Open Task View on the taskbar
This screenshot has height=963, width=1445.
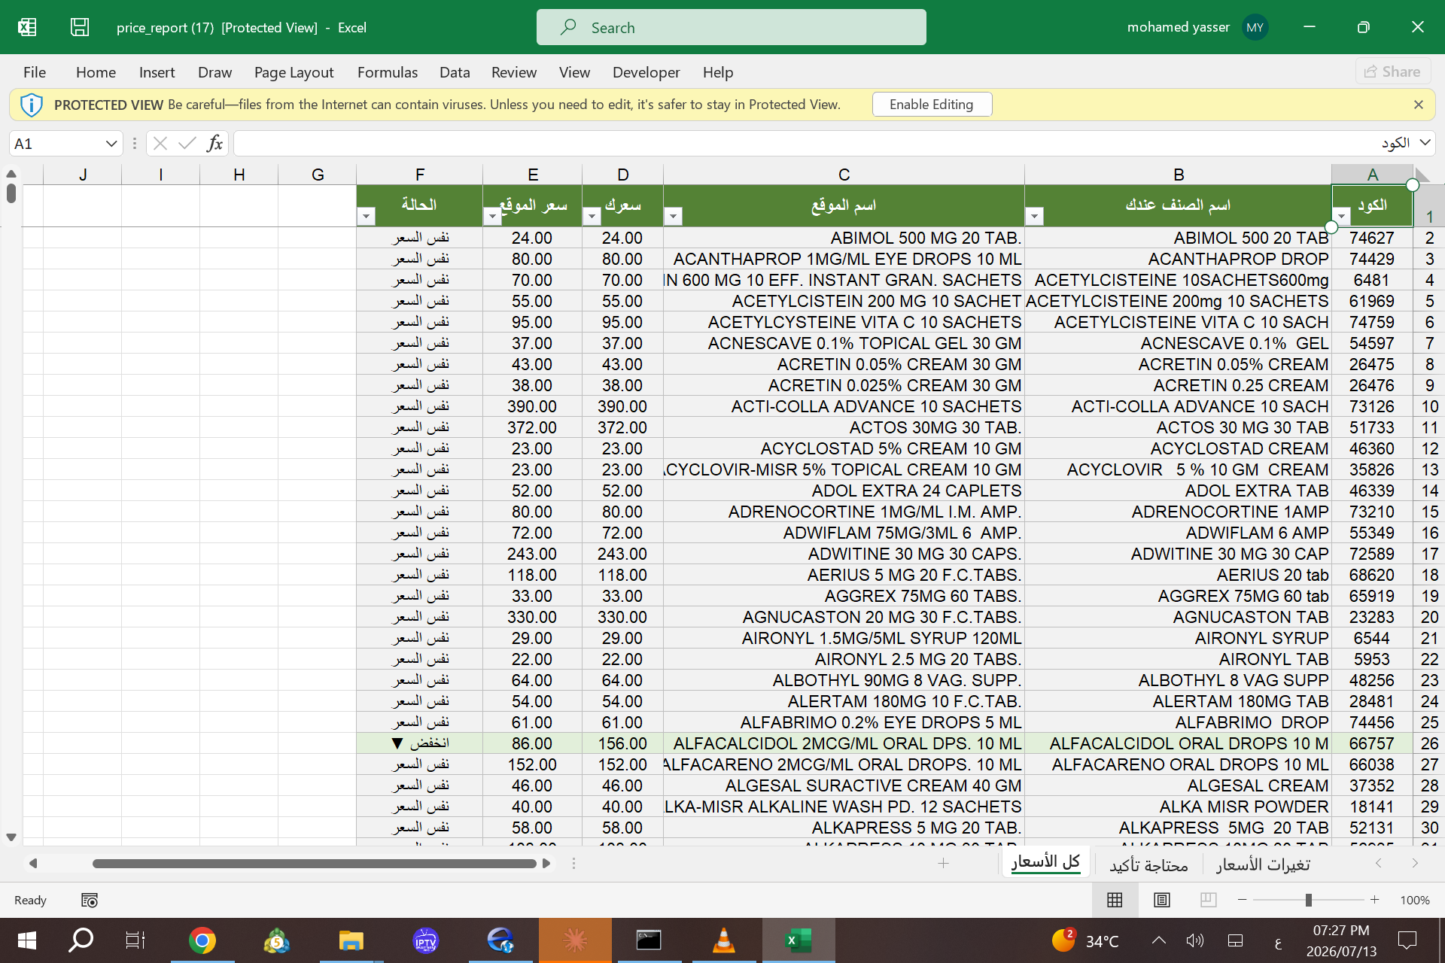[x=135, y=940]
